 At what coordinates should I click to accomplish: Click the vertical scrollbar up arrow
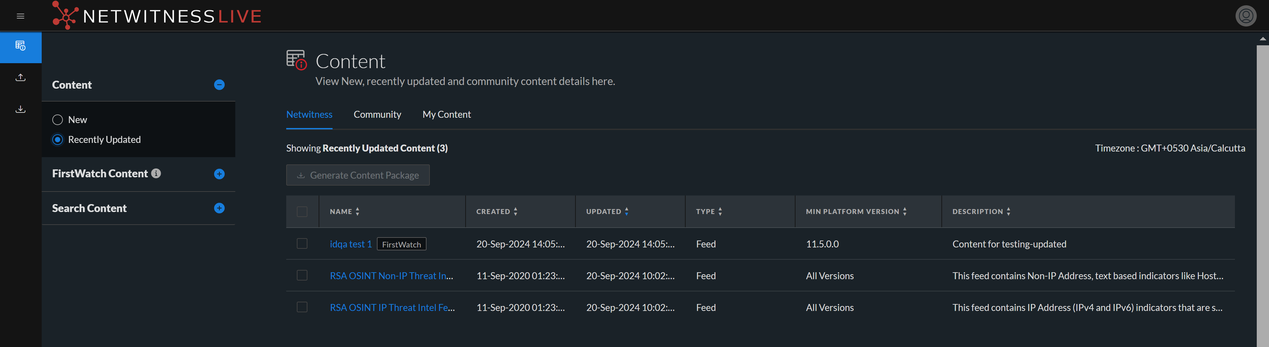click(1263, 39)
